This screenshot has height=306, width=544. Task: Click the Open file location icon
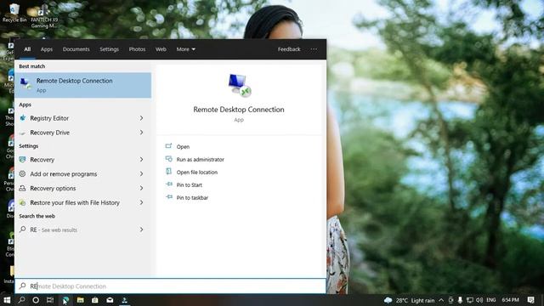168,172
